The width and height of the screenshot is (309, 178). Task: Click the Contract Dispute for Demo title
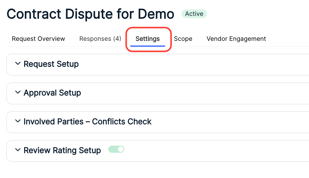coord(91,14)
